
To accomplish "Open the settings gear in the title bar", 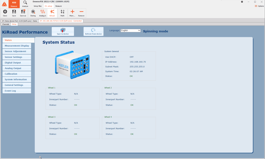I will pyautogui.click(x=242, y=2).
